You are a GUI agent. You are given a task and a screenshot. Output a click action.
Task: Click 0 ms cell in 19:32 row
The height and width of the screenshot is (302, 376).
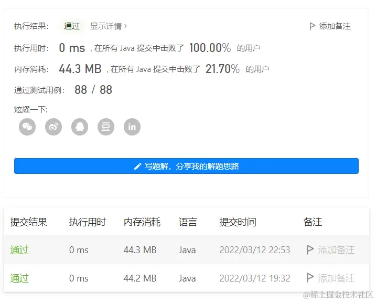(x=79, y=278)
